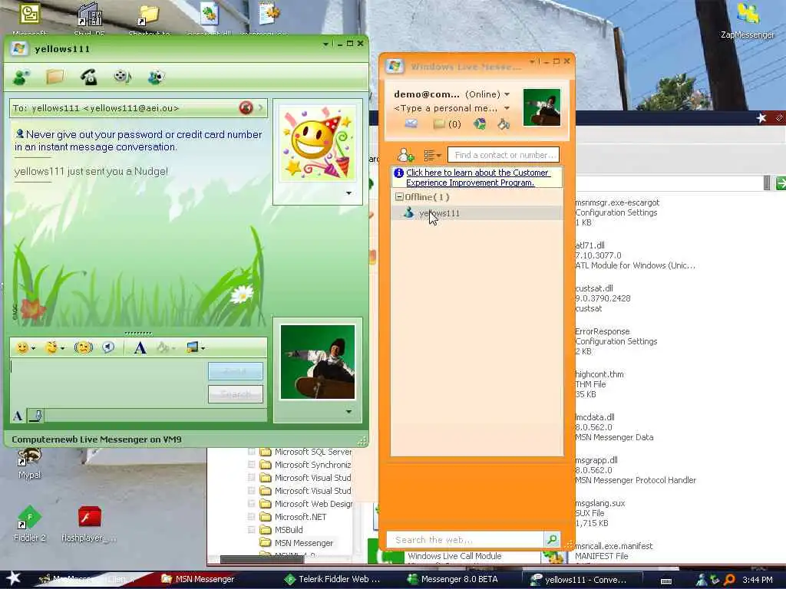
Task: Open the sharing folders (0) icon
Action: pyautogui.click(x=447, y=123)
